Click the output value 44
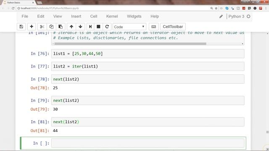This screenshot has width=269, height=151. 55,130
